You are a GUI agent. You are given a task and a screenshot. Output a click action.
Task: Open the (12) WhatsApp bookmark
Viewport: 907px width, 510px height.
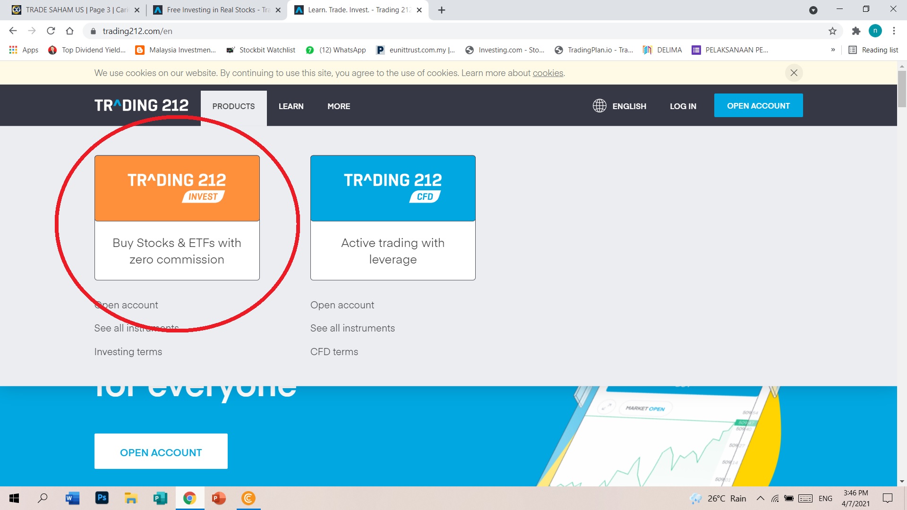(x=336, y=50)
